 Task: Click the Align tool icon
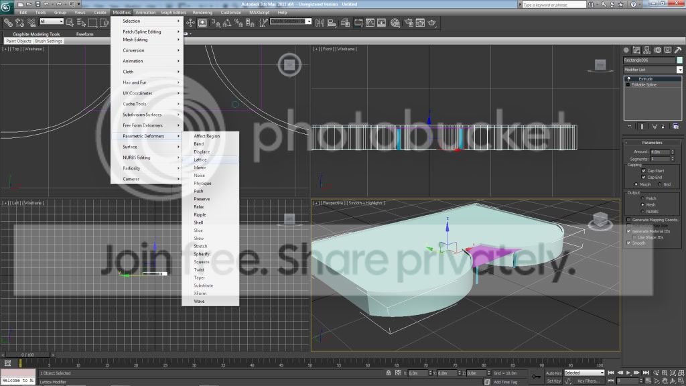(x=332, y=23)
